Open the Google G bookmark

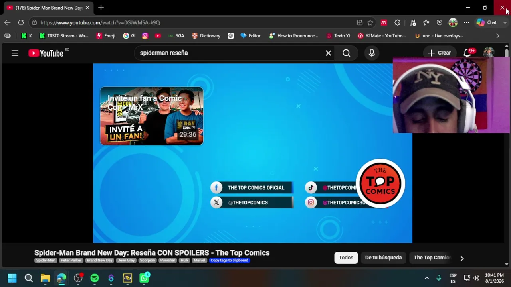(129, 36)
